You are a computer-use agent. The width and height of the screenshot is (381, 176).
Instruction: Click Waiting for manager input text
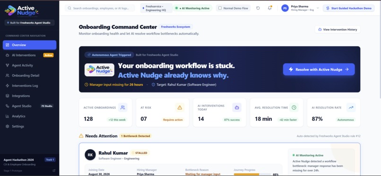pyautogui.click(x=203, y=174)
